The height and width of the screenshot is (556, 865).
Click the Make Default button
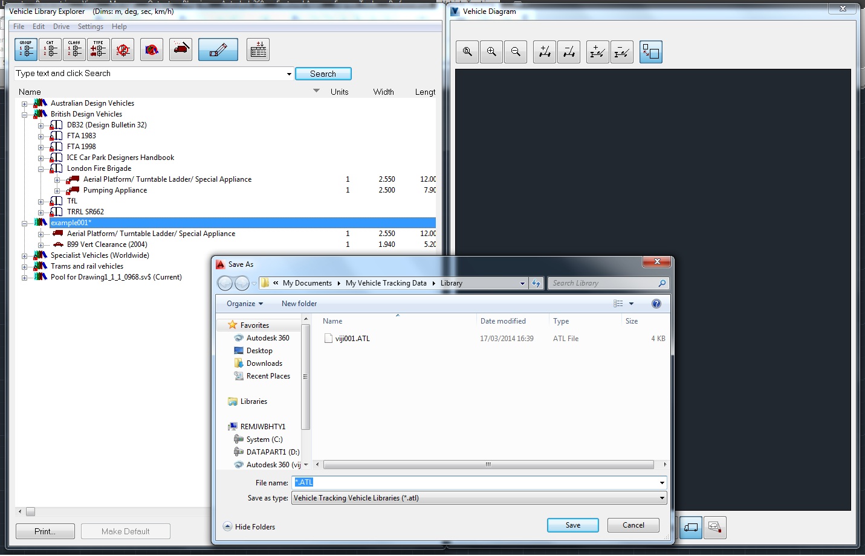126,531
